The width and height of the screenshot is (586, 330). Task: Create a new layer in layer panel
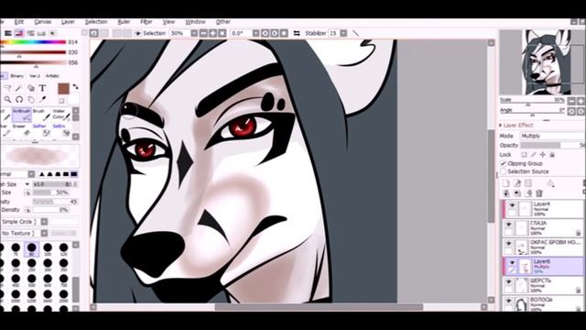click(505, 183)
